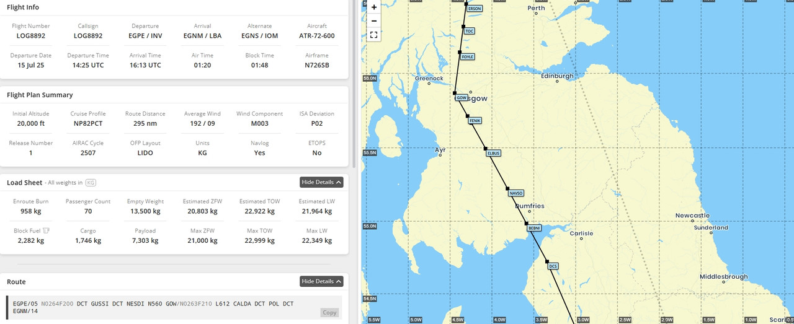794x324 pixels.
Task: Click the arrival EGNM / LBA value
Action: click(202, 36)
